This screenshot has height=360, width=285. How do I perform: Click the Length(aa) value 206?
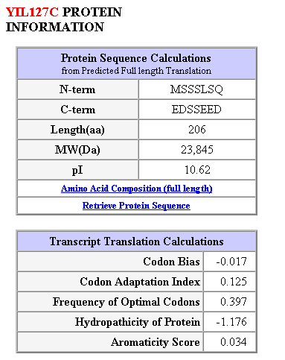tap(197, 130)
